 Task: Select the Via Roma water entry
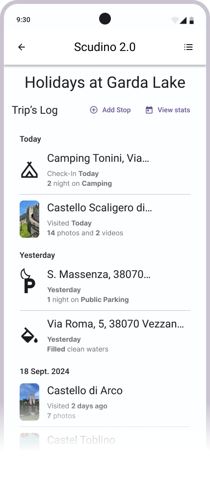click(x=105, y=335)
